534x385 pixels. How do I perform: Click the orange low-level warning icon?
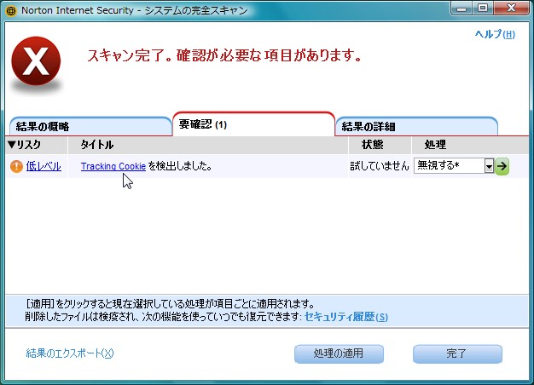(16, 166)
